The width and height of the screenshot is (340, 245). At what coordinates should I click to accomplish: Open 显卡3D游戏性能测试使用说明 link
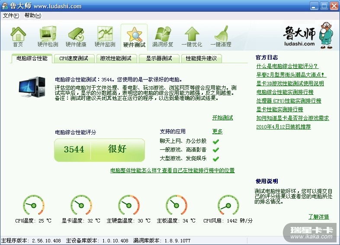click(x=290, y=84)
